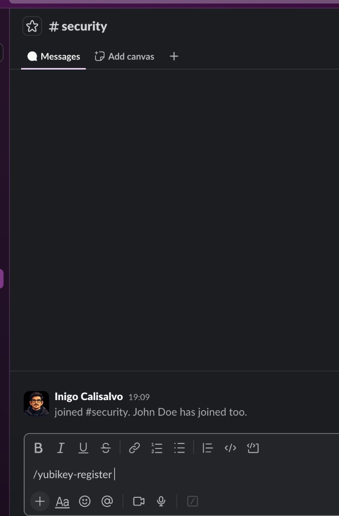Screen dimensions: 339x516
Task: Toggle bold formatting in composer
Action: pos(38,448)
